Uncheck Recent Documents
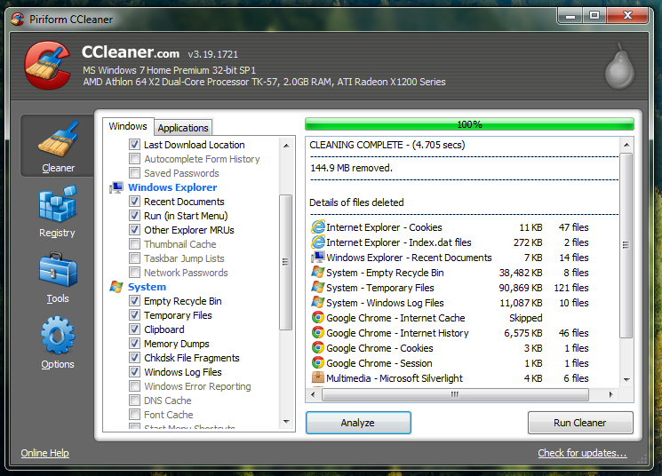662x476 pixels. pyautogui.click(x=134, y=202)
